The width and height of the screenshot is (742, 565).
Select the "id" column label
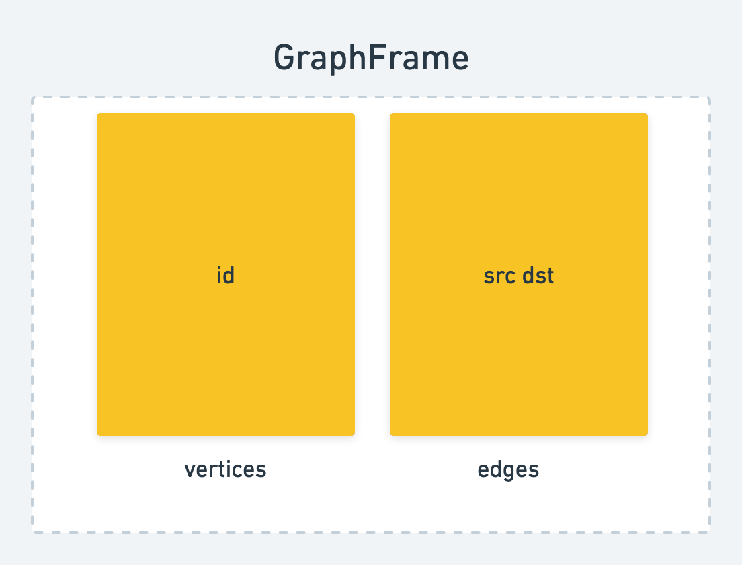coord(225,275)
